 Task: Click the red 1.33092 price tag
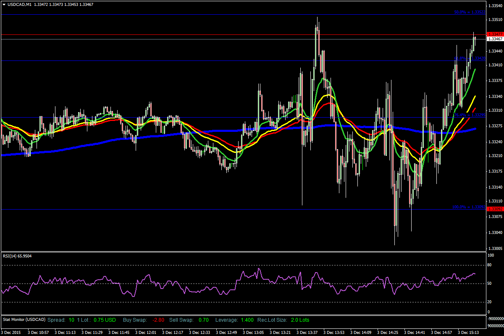point(495,209)
